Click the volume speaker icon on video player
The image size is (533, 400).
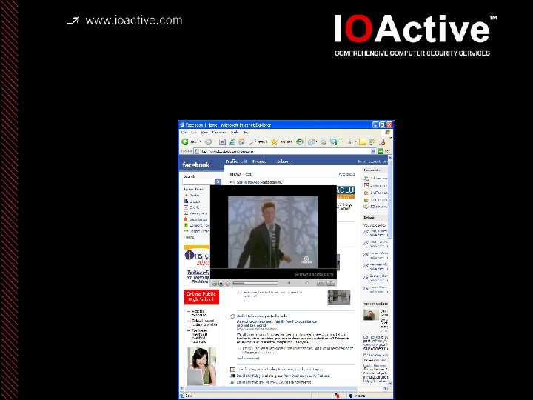(x=289, y=283)
